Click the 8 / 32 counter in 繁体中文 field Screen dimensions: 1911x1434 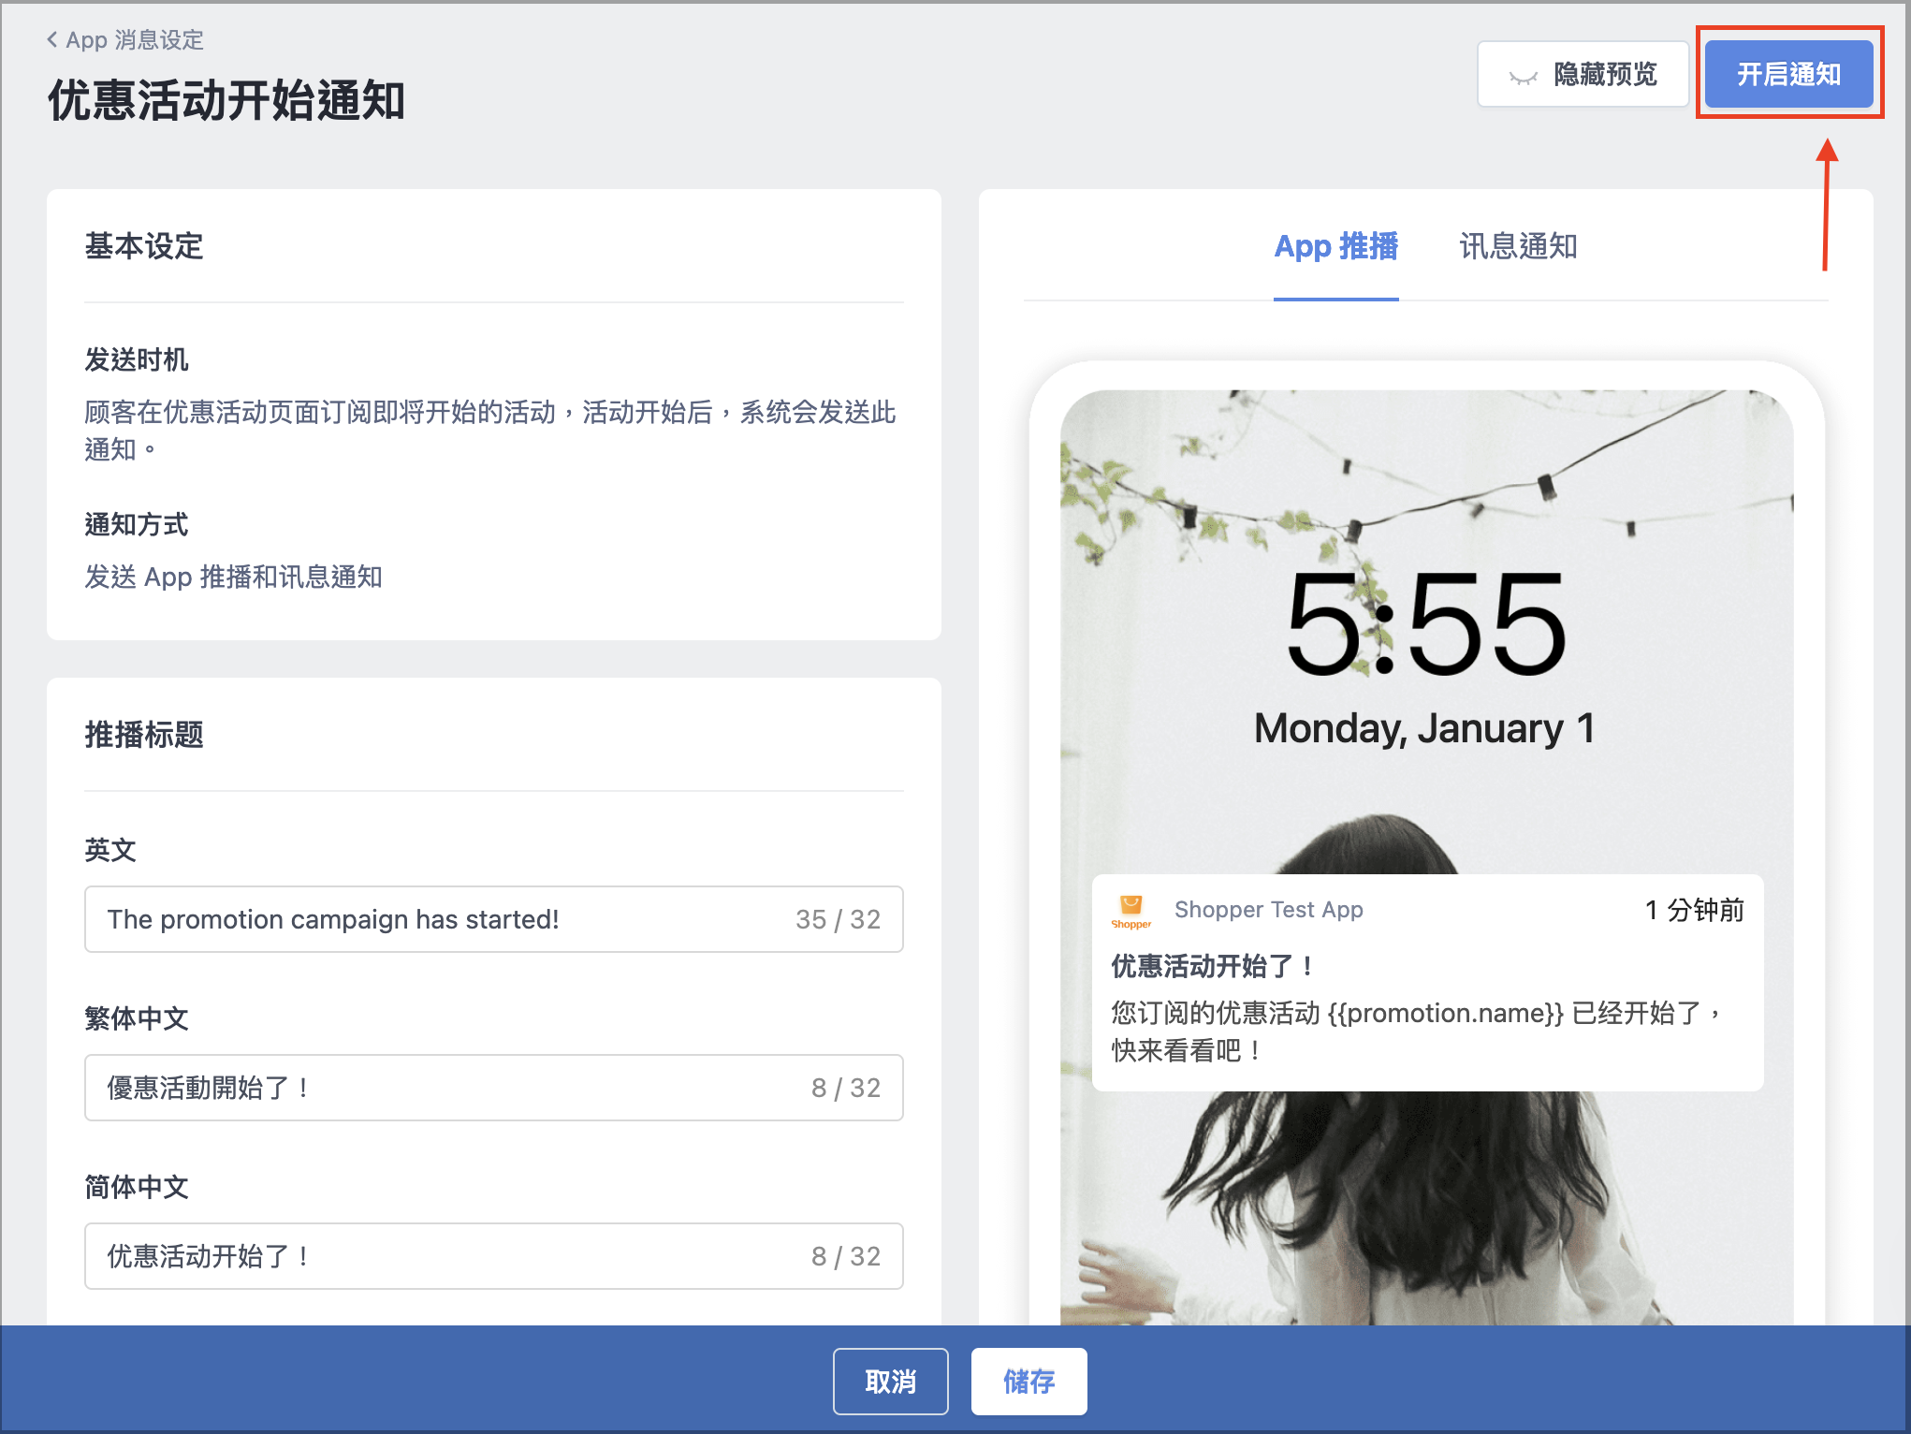pos(845,1088)
